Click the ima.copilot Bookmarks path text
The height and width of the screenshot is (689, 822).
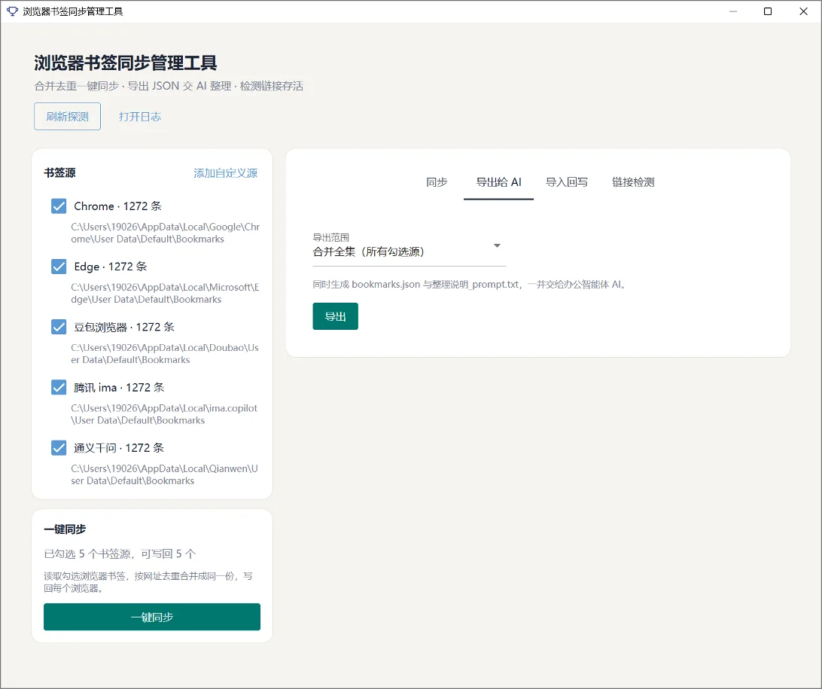[x=165, y=414]
